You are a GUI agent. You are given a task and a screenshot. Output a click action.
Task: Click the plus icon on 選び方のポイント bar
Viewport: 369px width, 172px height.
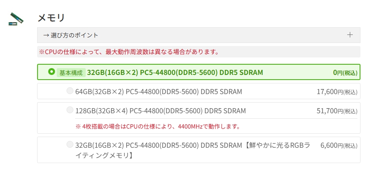pyautogui.click(x=350, y=35)
